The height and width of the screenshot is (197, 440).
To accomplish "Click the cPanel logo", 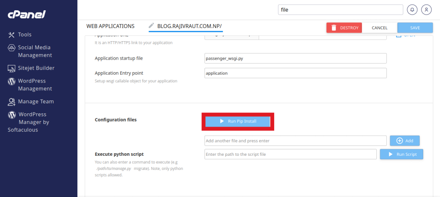I will [x=27, y=15].
